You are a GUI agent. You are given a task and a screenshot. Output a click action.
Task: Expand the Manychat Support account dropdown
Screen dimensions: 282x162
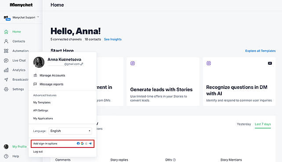pos(38,17)
